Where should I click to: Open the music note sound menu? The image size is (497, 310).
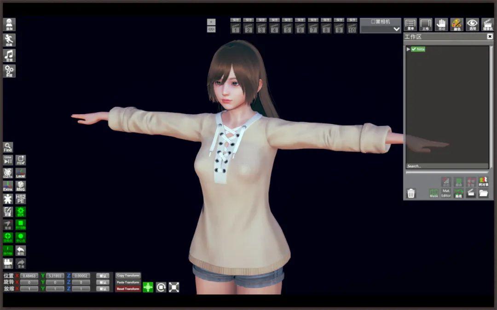pyautogui.click(x=9, y=56)
